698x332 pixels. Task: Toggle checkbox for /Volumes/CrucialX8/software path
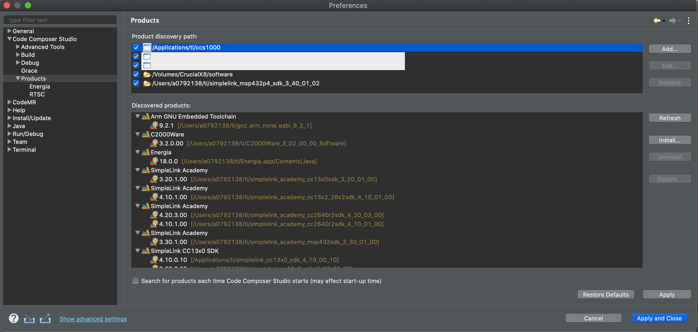click(136, 75)
